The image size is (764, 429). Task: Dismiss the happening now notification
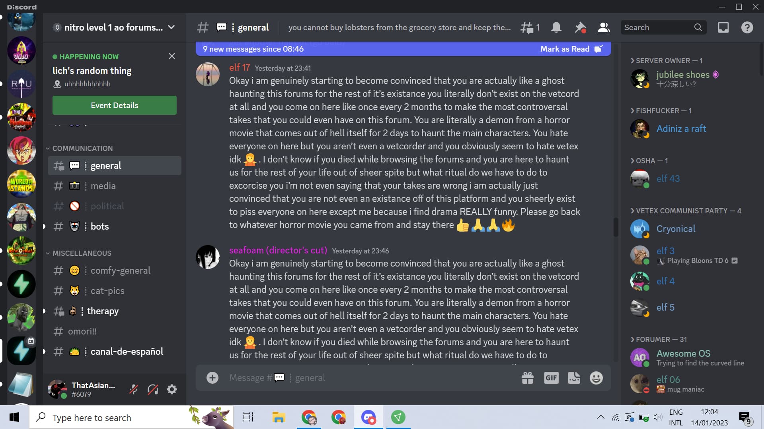[172, 56]
